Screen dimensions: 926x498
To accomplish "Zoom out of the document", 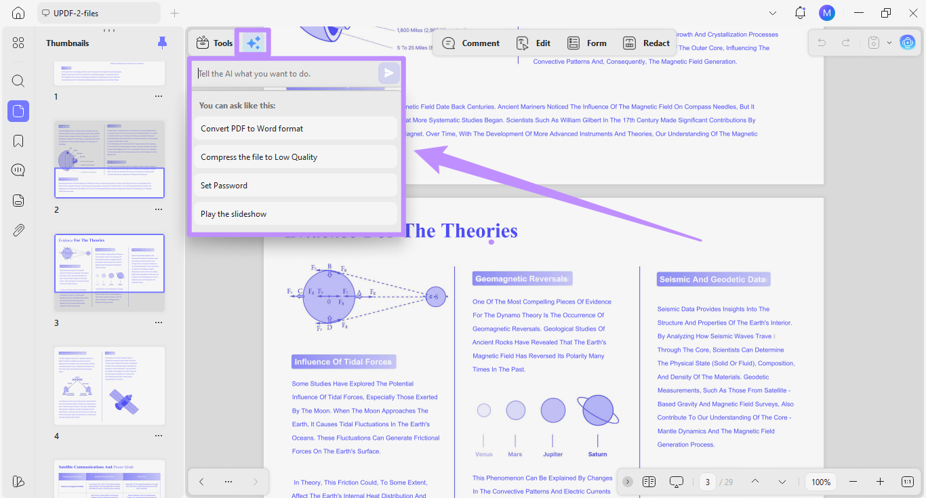I will coord(853,482).
